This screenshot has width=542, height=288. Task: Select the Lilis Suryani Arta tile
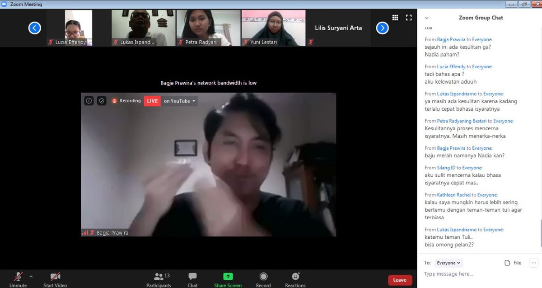click(338, 28)
